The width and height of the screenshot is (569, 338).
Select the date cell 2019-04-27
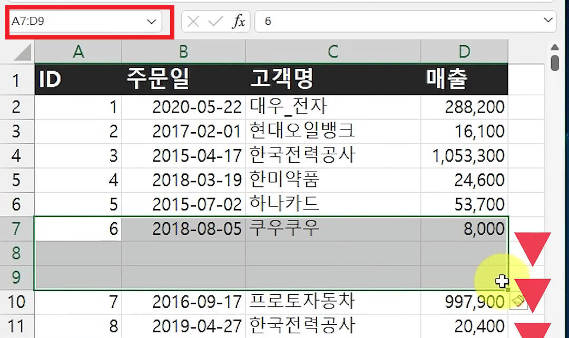click(x=184, y=326)
